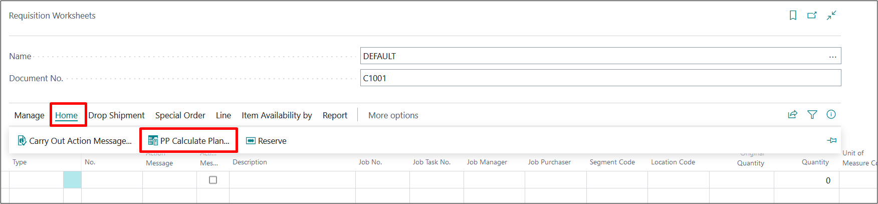Open the Home tab

coord(66,115)
